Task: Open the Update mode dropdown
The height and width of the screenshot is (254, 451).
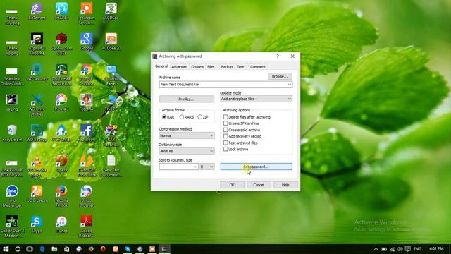Action: pyautogui.click(x=256, y=99)
